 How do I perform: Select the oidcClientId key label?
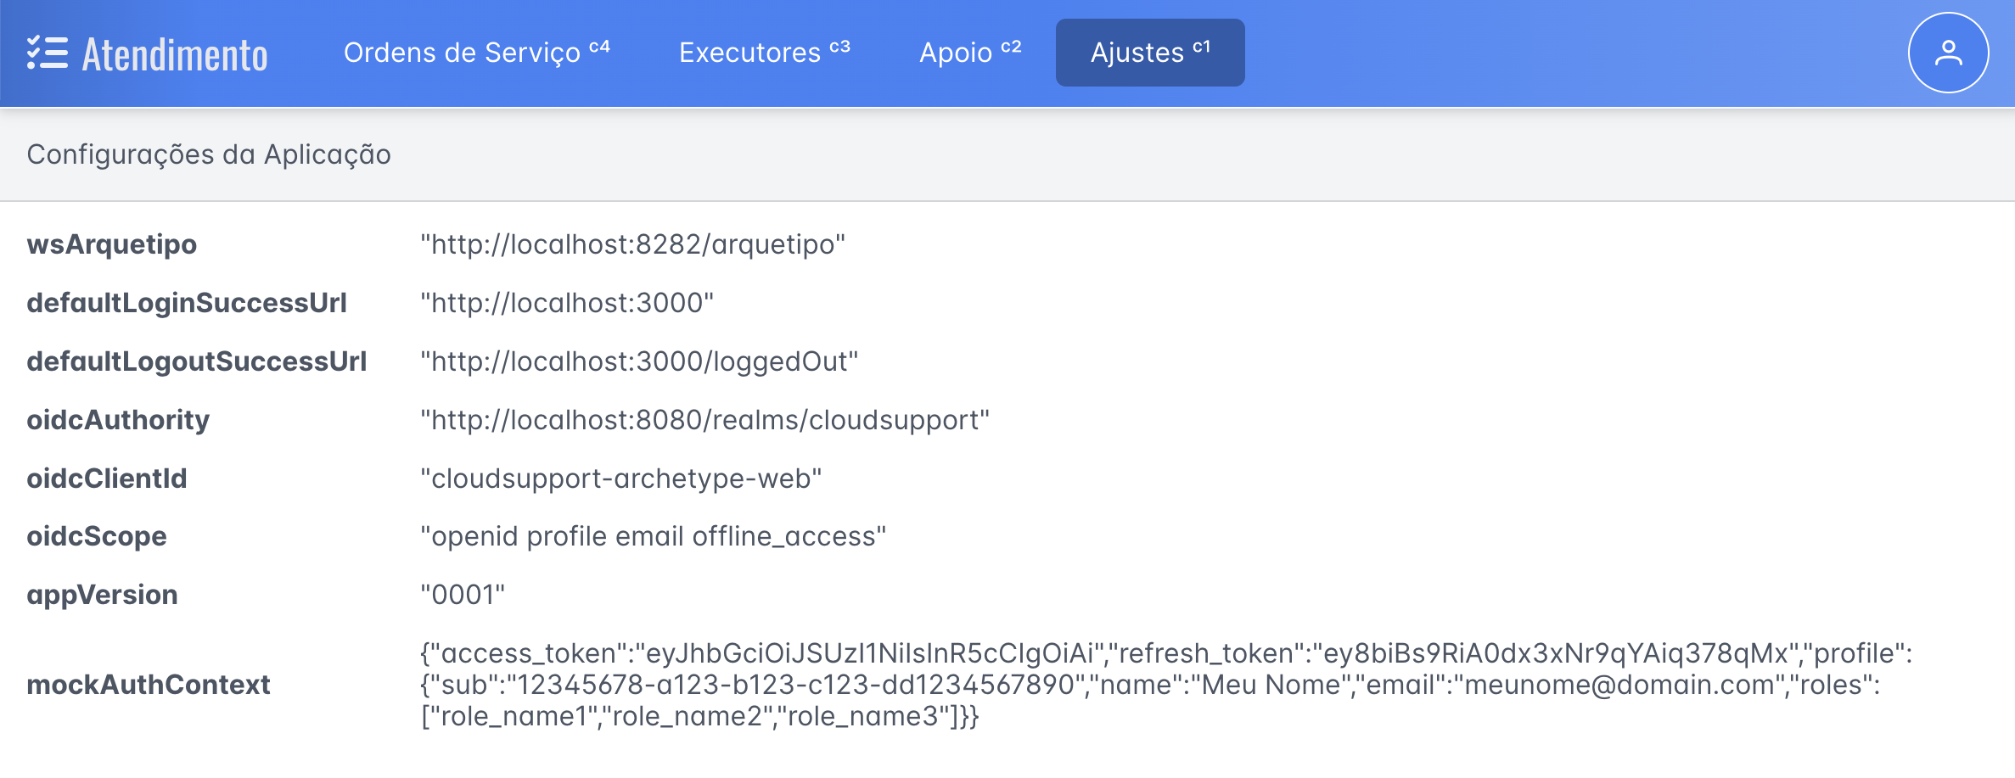pos(107,479)
